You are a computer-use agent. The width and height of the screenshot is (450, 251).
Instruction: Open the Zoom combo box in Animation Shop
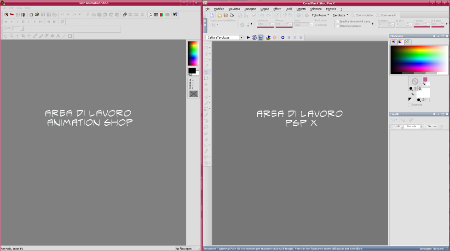click(22, 29)
